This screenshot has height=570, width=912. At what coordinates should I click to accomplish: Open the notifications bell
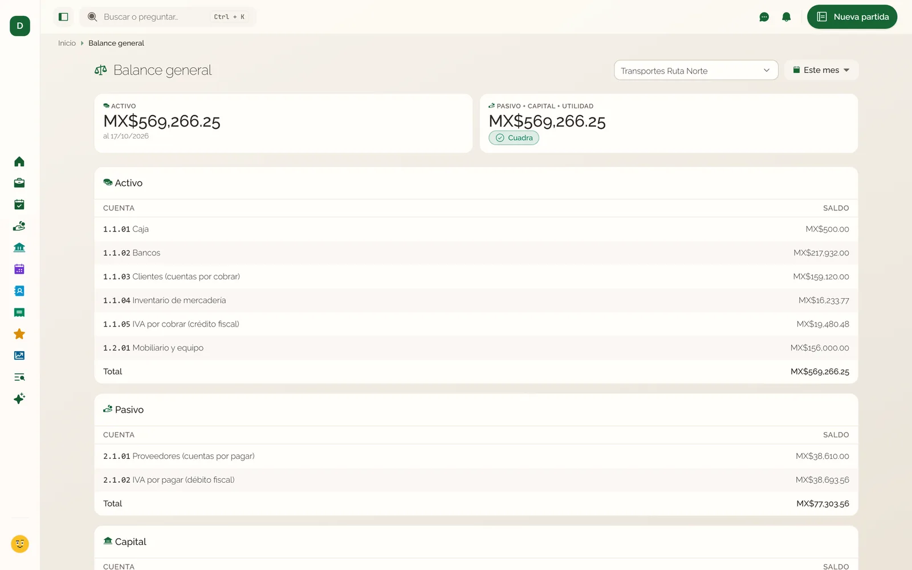786,17
